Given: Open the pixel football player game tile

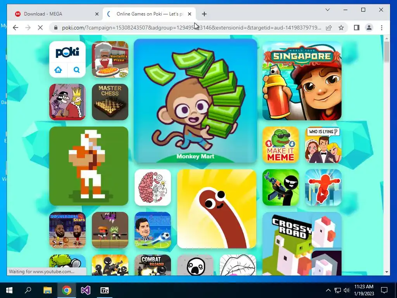Looking at the screenshot, I should coord(89,166).
